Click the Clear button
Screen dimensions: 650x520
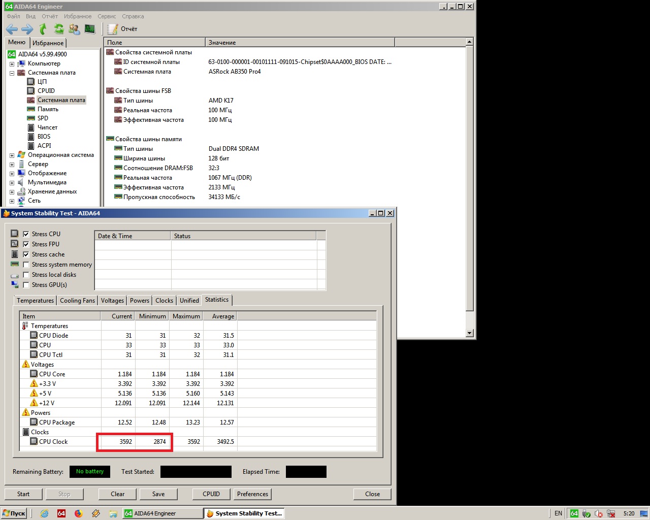pos(118,494)
